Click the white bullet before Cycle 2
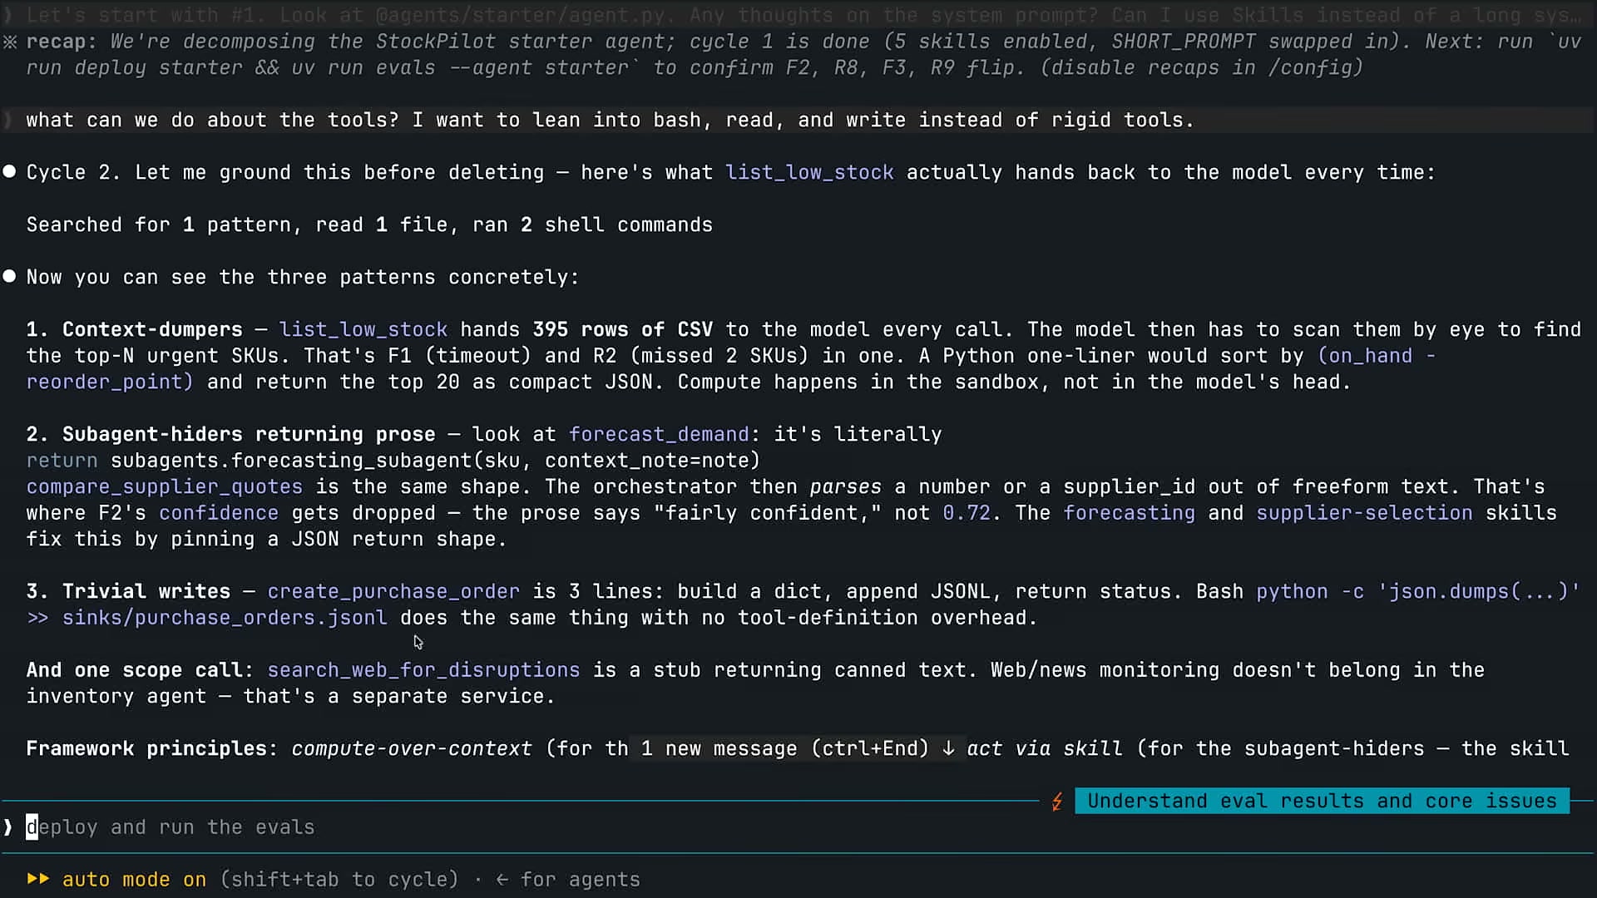Screen dimensions: 1597x898 point(9,172)
